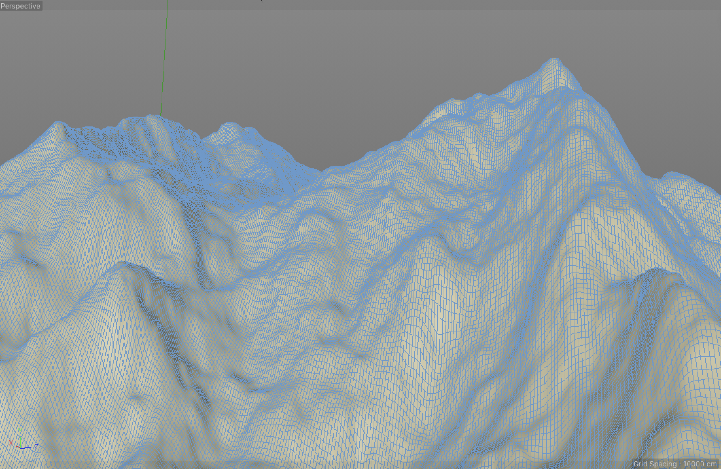Screen dimensions: 721x469
Task: Click the Grid Spacing 10000 cm readout
Action: pos(675,464)
